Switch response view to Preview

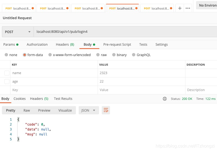coord(44,110)
